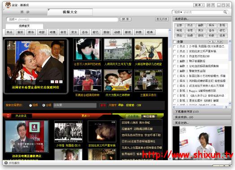Expand the 下载播放列表 (12) section
Image resolution: width=235 pixels, height=170 pixels.
pos(202,112)
